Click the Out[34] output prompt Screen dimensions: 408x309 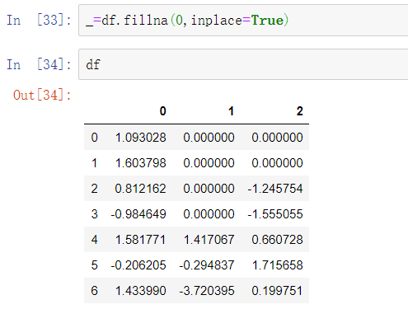pos(42,96)
